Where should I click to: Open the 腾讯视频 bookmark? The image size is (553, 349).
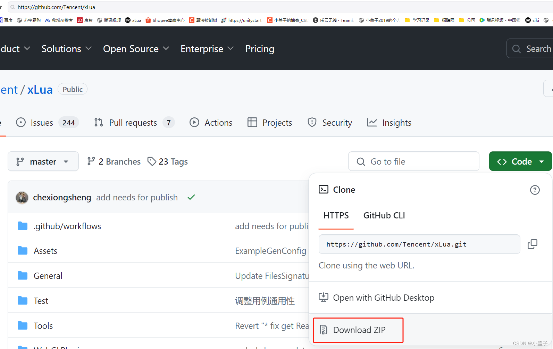pyautogui.click(x=109, y=20)
